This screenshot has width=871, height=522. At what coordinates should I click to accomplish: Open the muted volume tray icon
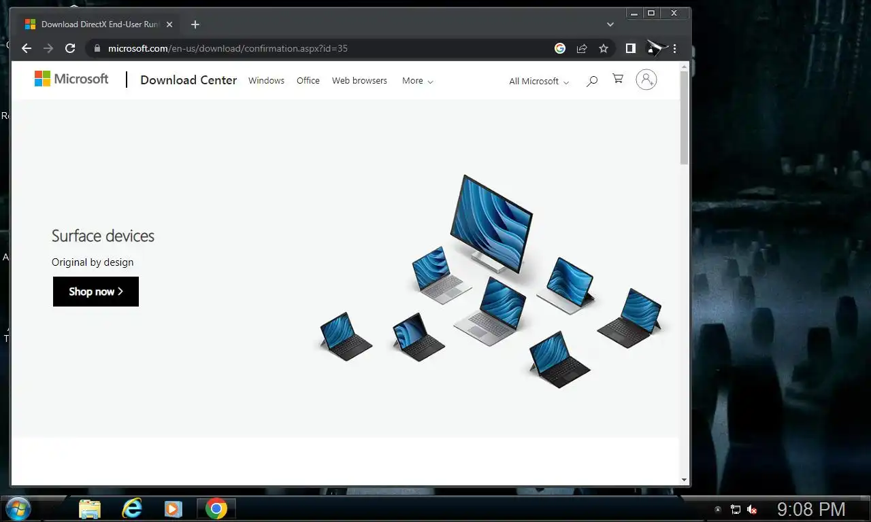coord(753,509)
